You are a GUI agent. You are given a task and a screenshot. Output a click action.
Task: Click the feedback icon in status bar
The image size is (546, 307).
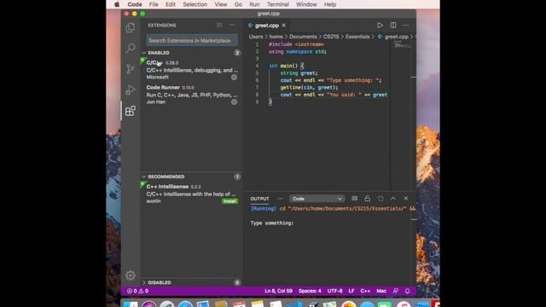click(396, 291)
